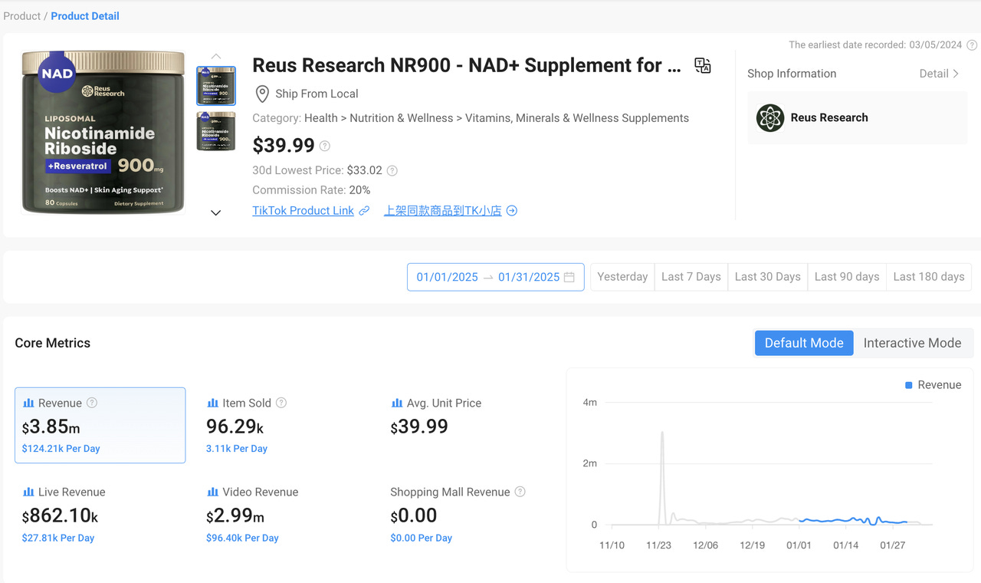Select the Video Revenue metric
981x583 pixels.
pyautogui.click(x=284, y=514)
